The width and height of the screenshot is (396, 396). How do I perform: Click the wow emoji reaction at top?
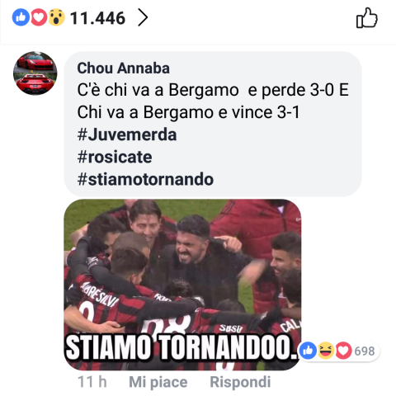pyautogui.click(x=57, y=17)
